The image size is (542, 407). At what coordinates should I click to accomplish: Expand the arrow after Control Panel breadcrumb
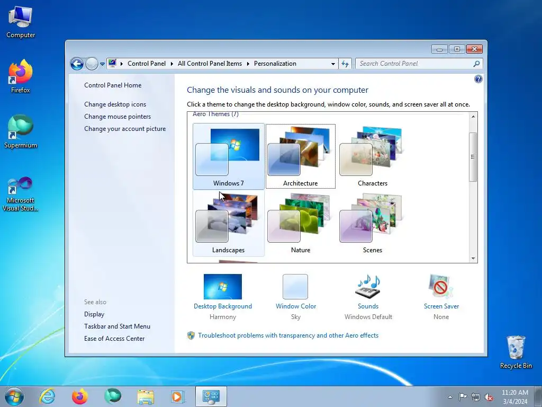[172, 64]
